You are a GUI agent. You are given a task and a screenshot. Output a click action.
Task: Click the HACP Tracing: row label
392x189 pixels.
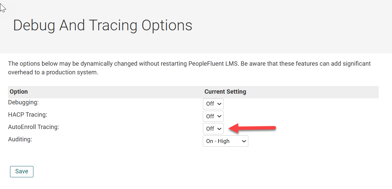pos(28,115)
